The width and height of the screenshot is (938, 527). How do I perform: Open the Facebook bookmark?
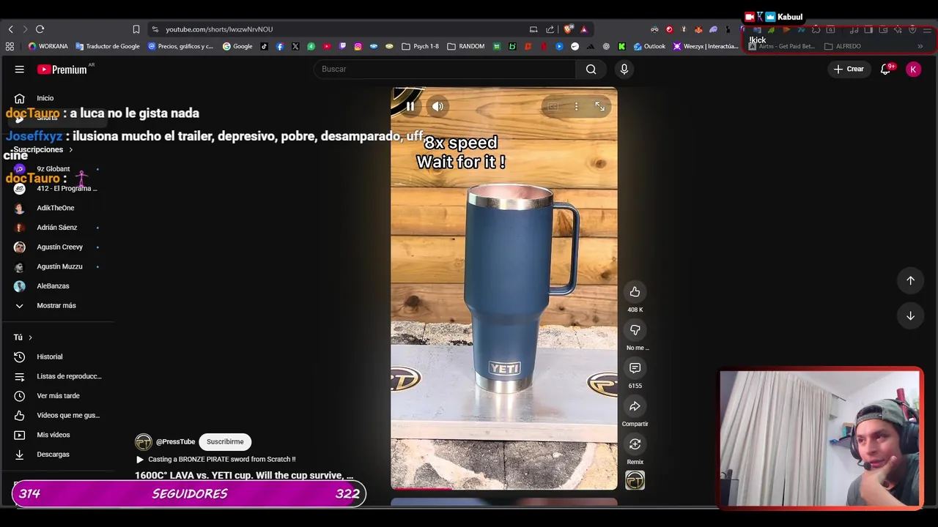[280, 46]
